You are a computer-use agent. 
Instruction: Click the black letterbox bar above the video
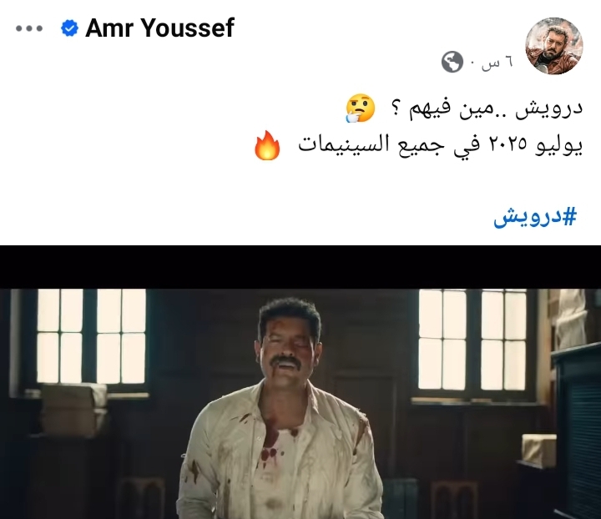[300, 267]
